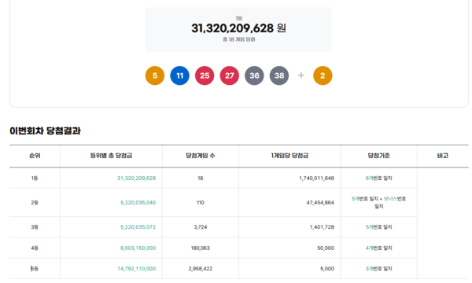The height and width of the screenshot is (283, 472).
Task: Click total prize 31,320,209,628 in 1등 row
Action: point(136,178)
